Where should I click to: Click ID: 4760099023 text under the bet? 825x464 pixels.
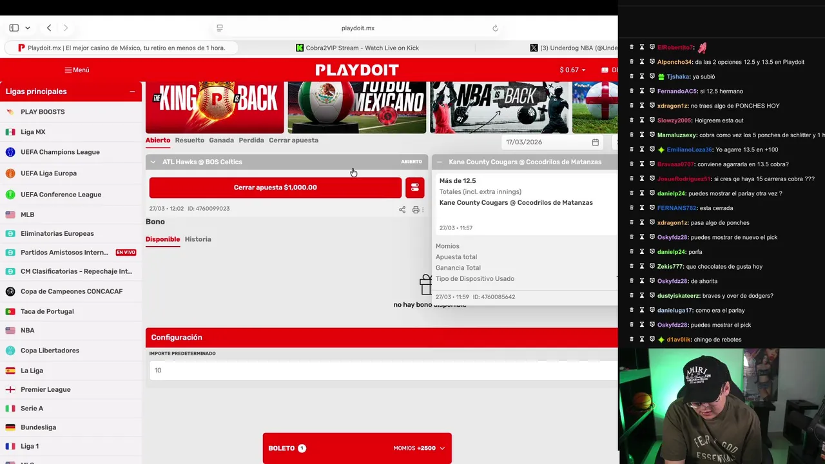pos(209,209)
